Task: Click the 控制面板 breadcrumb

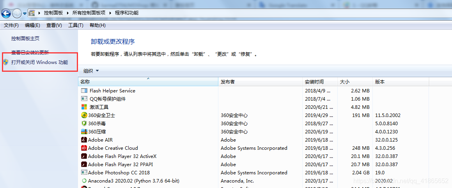Action: (53, 13)
